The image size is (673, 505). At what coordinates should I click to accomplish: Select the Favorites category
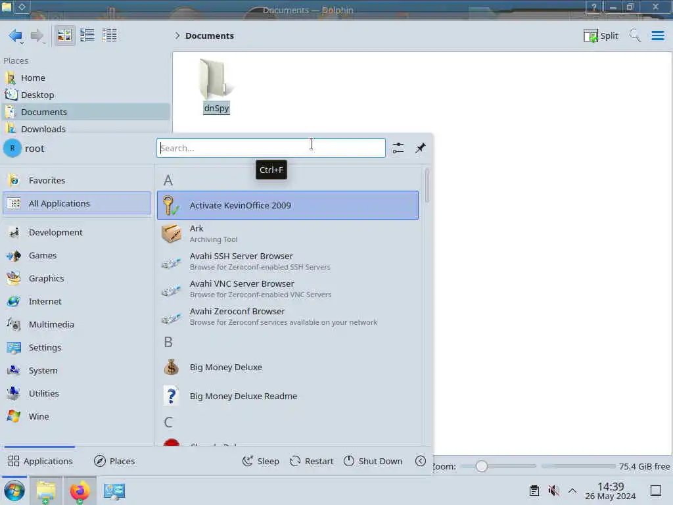[77, 180]
